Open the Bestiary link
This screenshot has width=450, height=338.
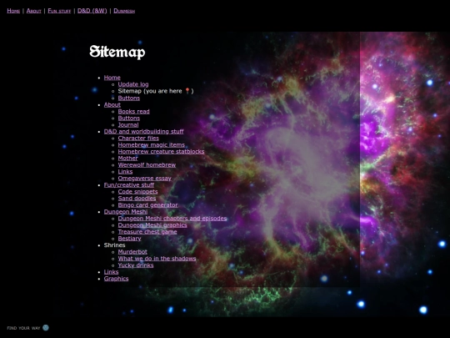tap(129, 238)
